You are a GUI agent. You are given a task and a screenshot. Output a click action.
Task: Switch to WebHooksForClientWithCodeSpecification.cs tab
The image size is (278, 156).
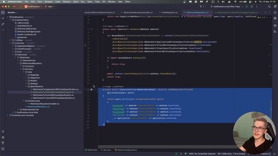(237, 13)
